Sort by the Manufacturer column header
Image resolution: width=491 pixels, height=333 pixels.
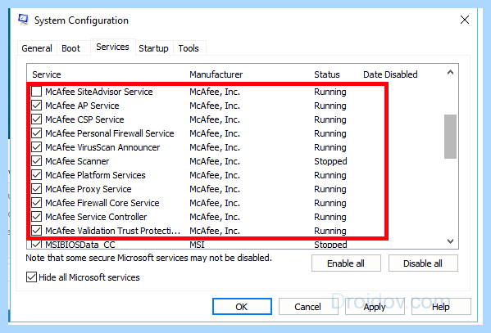(216, 74)
